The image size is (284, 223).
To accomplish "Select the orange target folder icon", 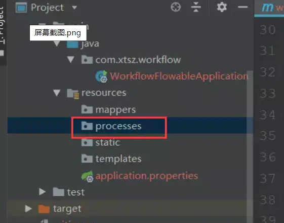I will point(44,209).
